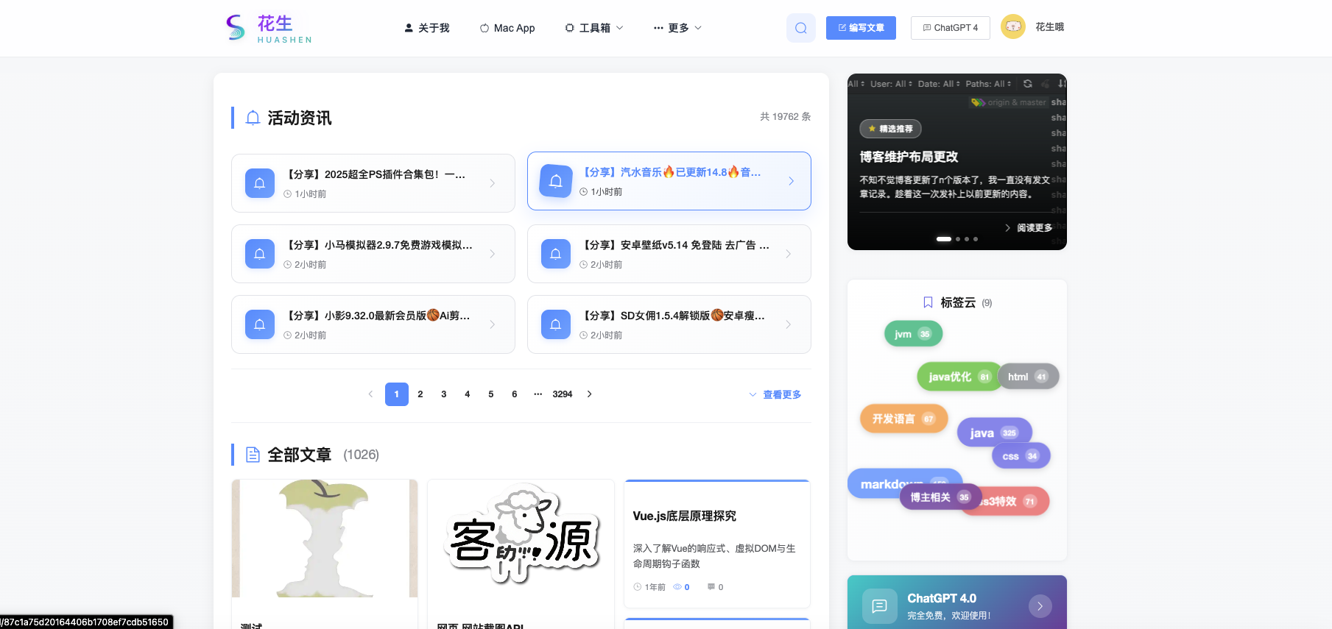Click the ChatGPT 4 button
The image size is (1332, 629).
coord(950,28)
